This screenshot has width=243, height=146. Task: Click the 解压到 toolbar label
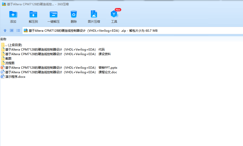tap(33, 22)
